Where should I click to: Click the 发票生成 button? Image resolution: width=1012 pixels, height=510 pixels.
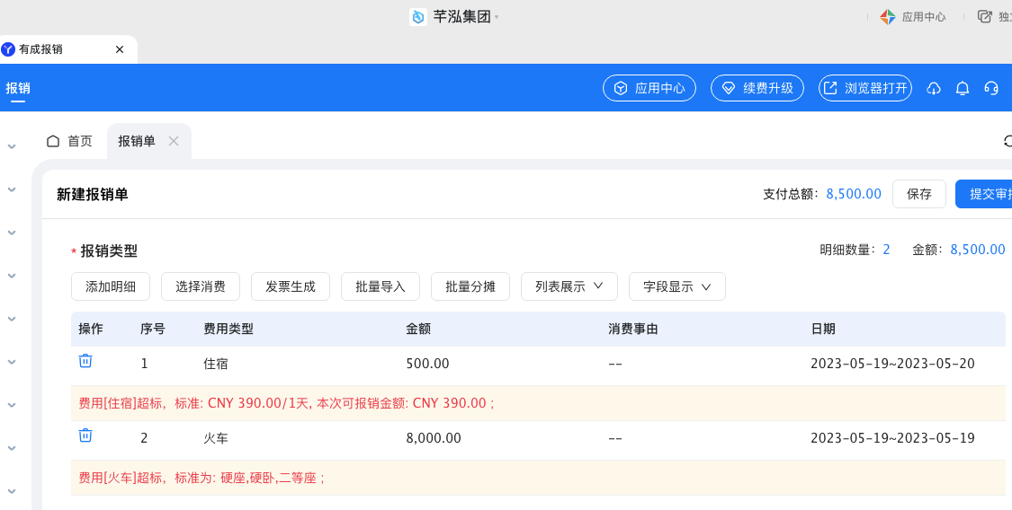pyautogui.click(x=291, y=286)
